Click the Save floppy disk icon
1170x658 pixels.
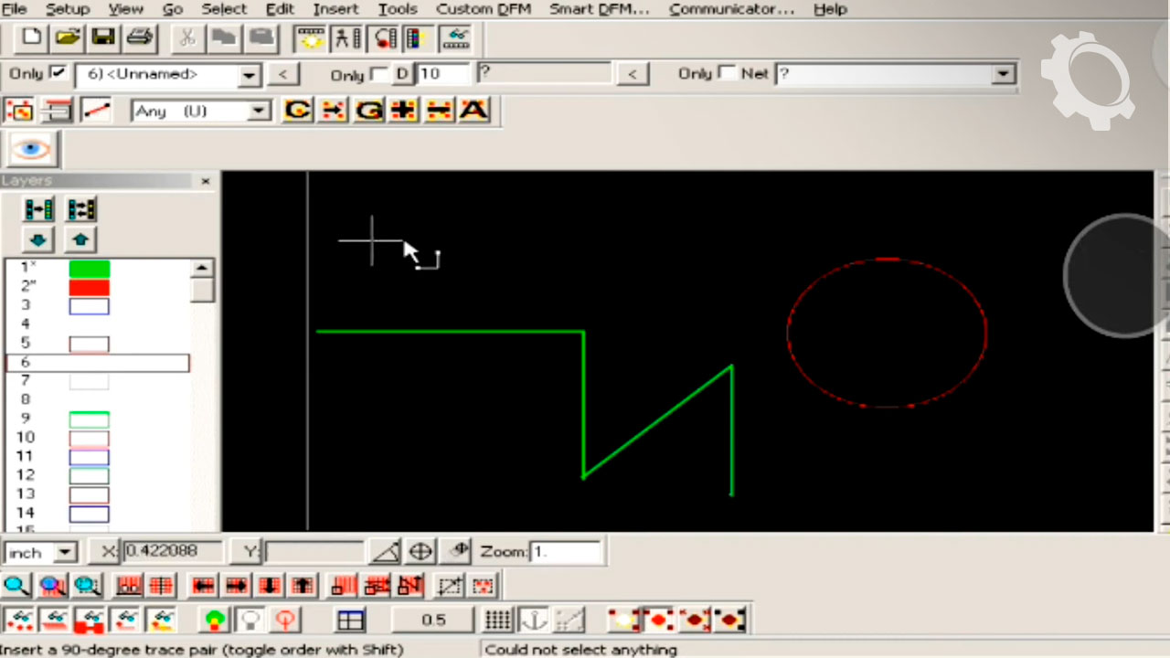(102, 37)
